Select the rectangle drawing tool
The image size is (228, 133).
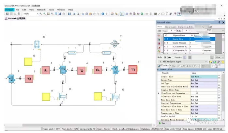pyautogui.click(x=163, y=14)
